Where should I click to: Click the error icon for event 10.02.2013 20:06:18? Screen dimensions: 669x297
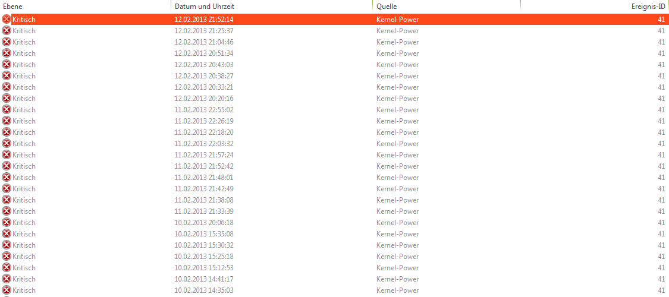[7, 222]
